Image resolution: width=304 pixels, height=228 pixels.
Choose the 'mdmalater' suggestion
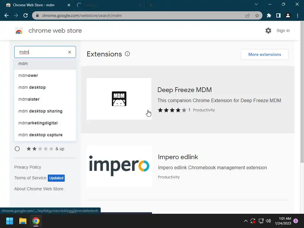pos(45,99)
